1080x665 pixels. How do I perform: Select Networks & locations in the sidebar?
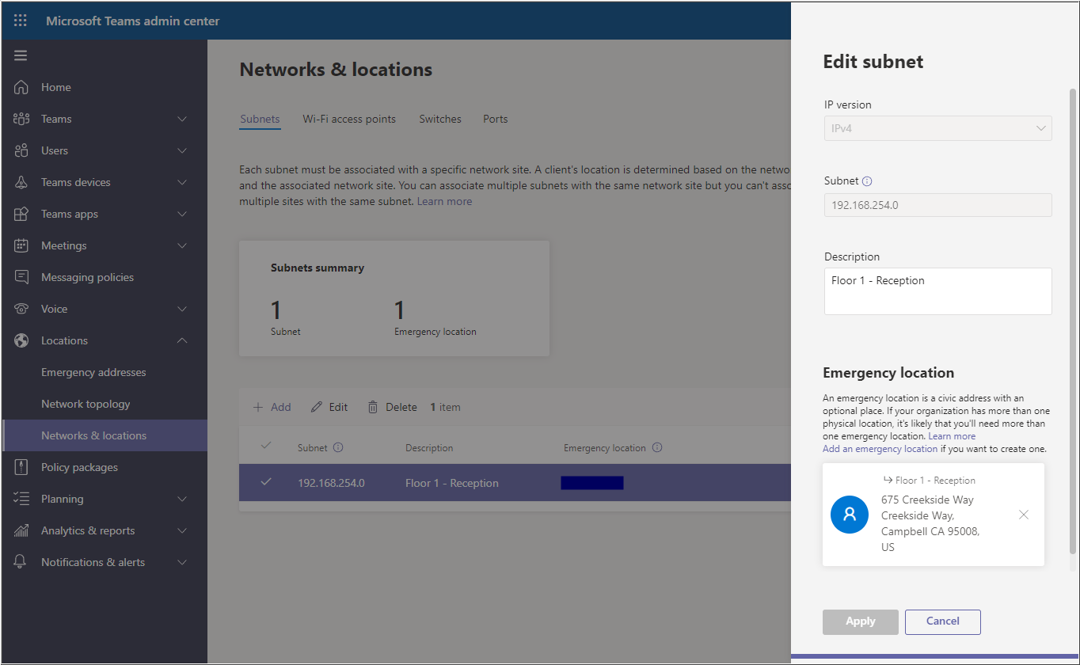tap(105, 435)
